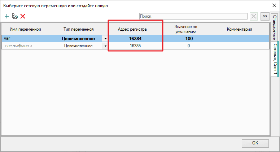Click the red X delete variable icon
The image size is (280, 152).
click(23, 16)
